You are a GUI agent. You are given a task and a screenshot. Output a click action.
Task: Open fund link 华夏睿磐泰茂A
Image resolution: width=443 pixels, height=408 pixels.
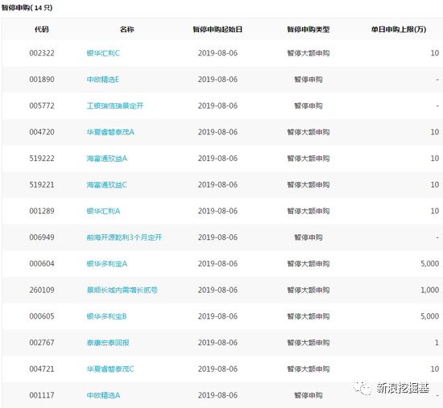[x=110, y=132]
